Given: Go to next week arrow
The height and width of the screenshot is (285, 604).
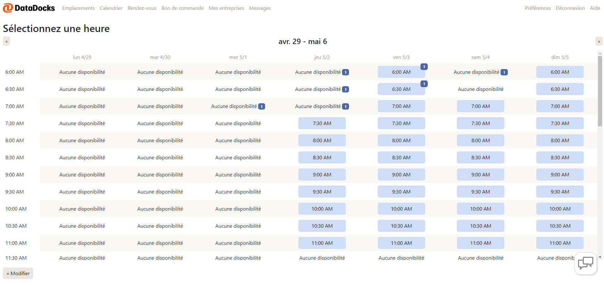Looking at the screenshot, I should click(599, 41).
